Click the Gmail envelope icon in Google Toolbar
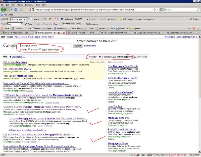Image resolution: width=201 pixels, height=157 pixels. point(56,19)
